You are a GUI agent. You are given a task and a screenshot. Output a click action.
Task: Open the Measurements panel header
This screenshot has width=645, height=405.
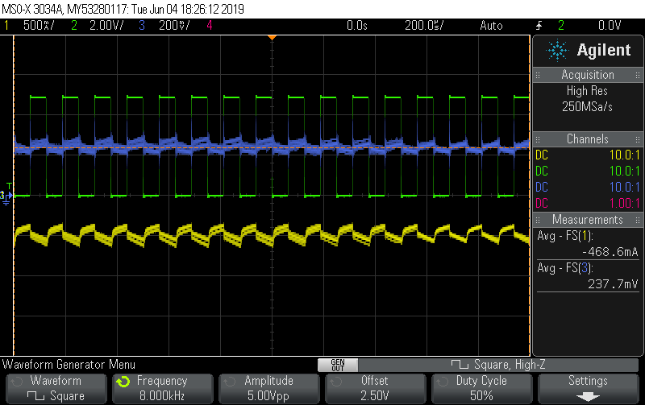(x=588, y=220)
